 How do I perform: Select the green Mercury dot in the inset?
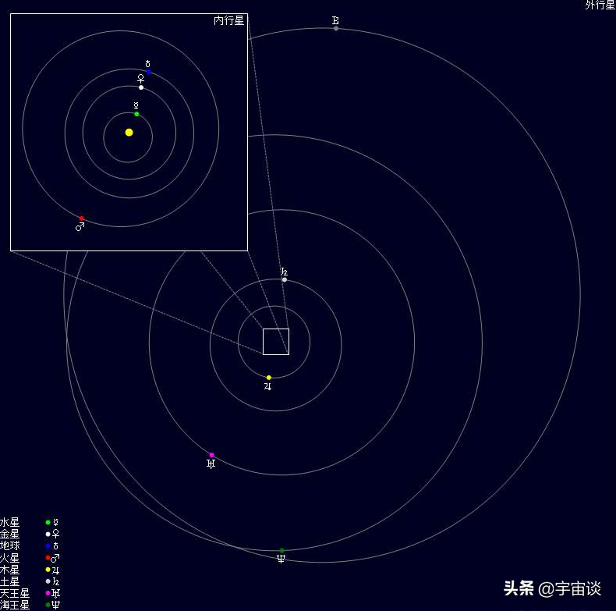(x=136, y=114)
